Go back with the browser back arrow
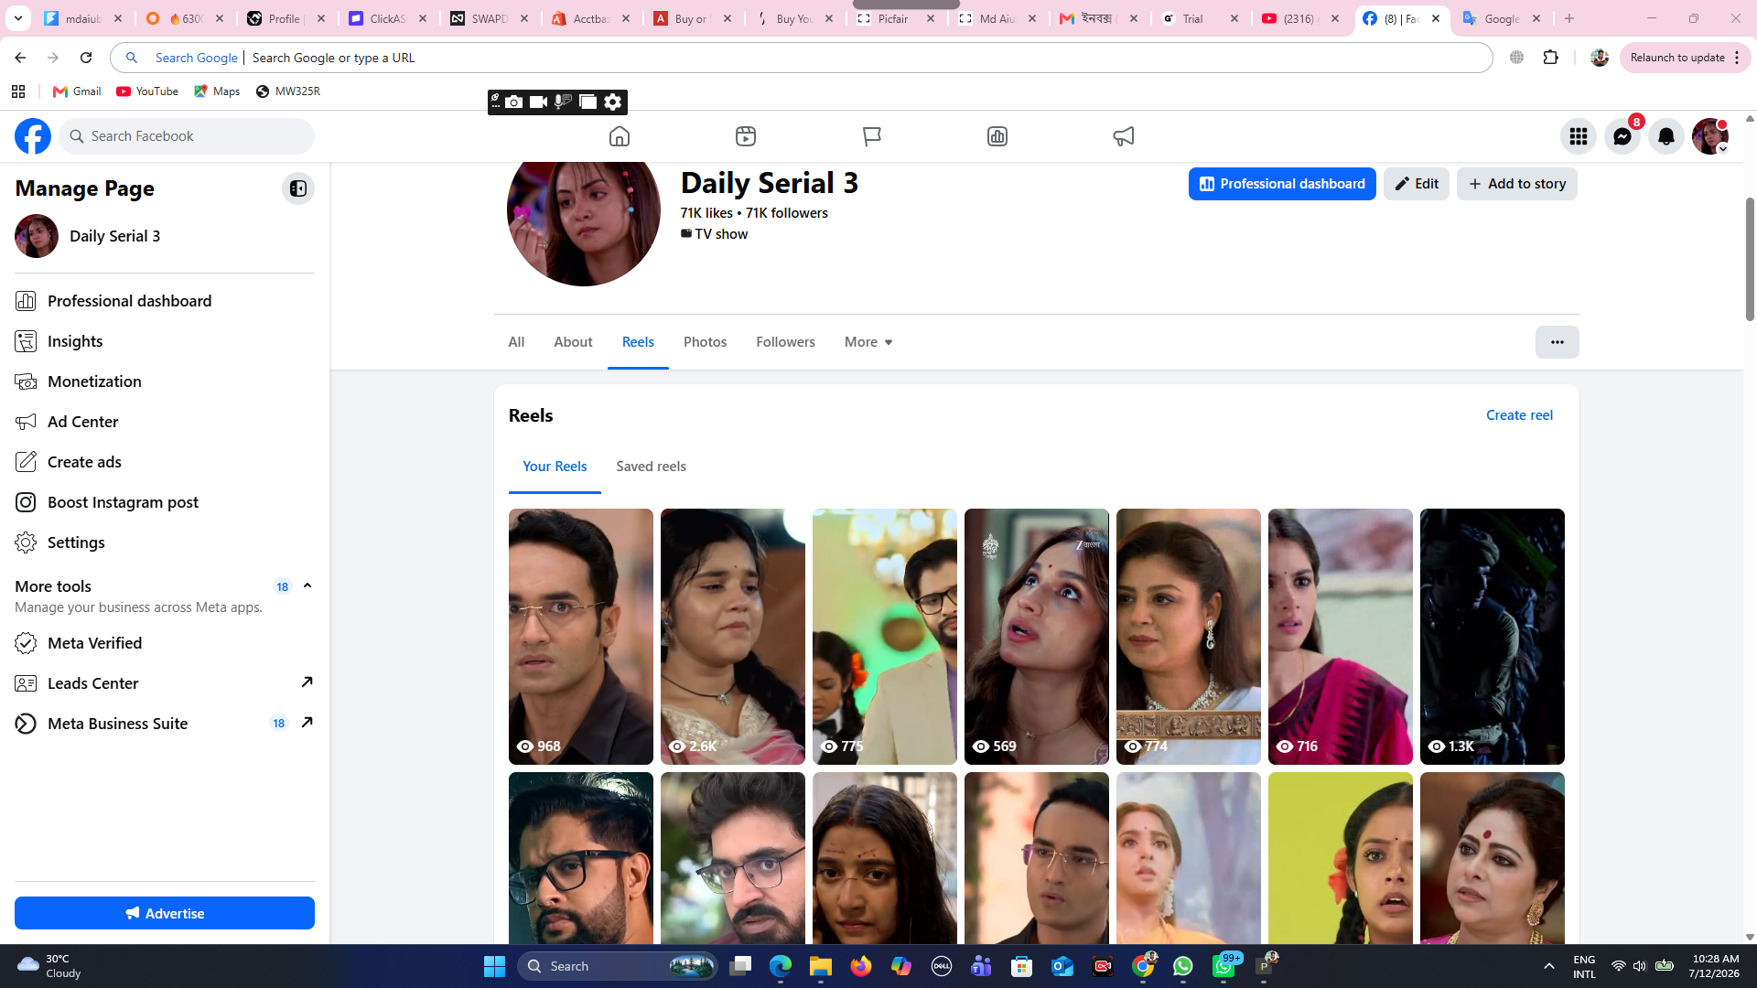This screenshot has width=1757, height=988. pos(20,58)
